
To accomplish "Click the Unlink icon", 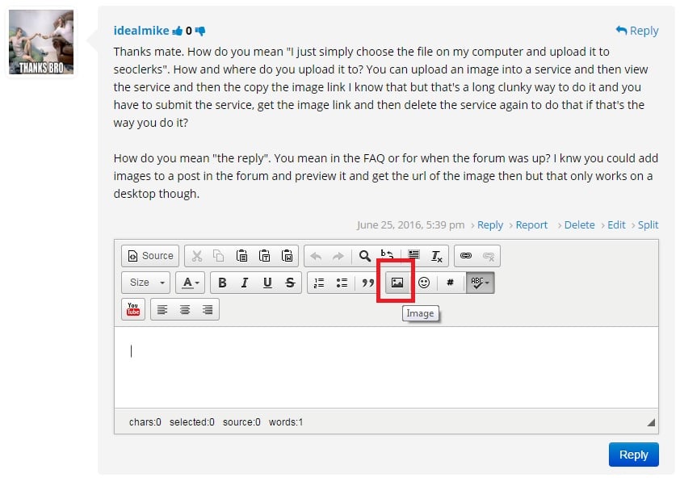I will pyautogui.click(x=489, y=256).
